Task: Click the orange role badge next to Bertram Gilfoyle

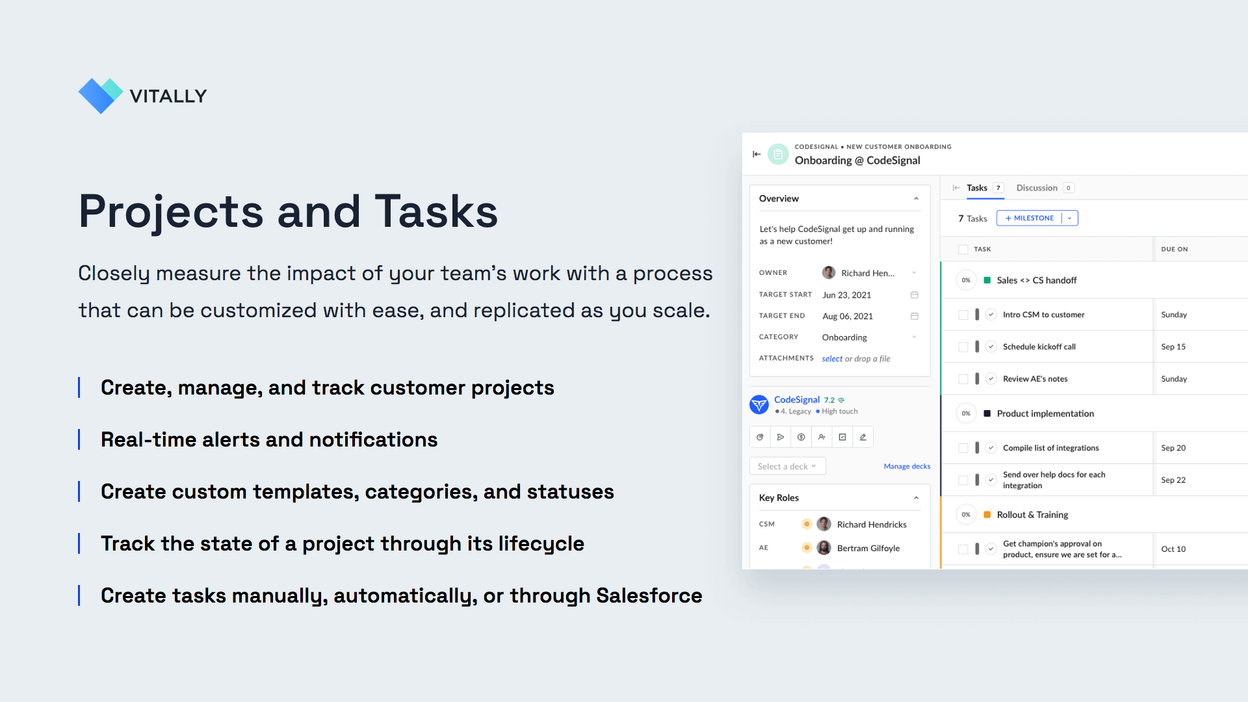Action: tap(807, 548)
